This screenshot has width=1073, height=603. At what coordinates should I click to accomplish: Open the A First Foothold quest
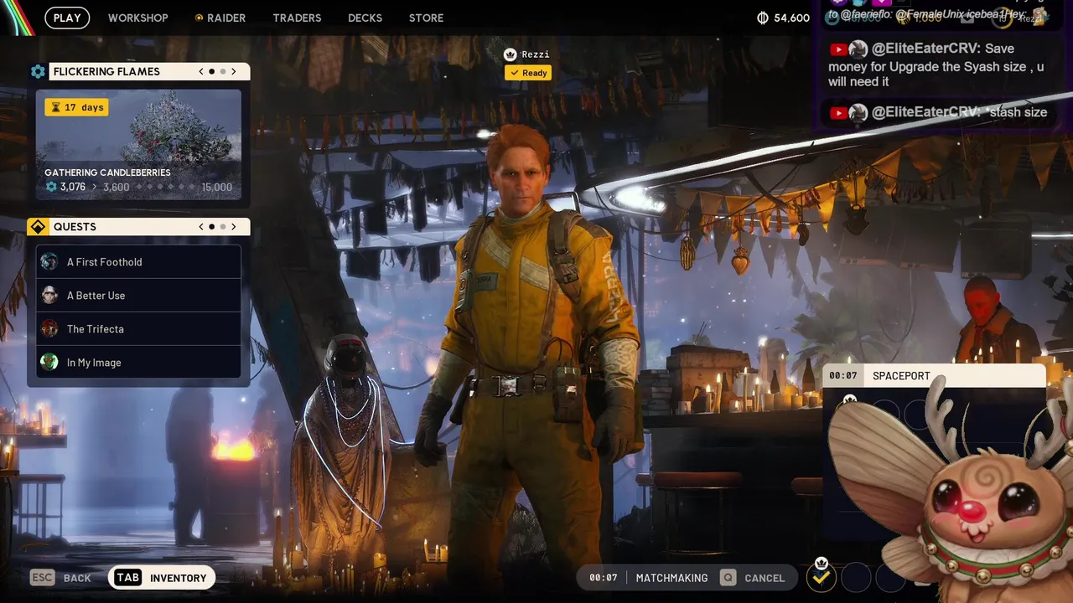click(138, 262)
